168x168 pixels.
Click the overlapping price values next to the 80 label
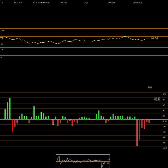tap(157, 99)
